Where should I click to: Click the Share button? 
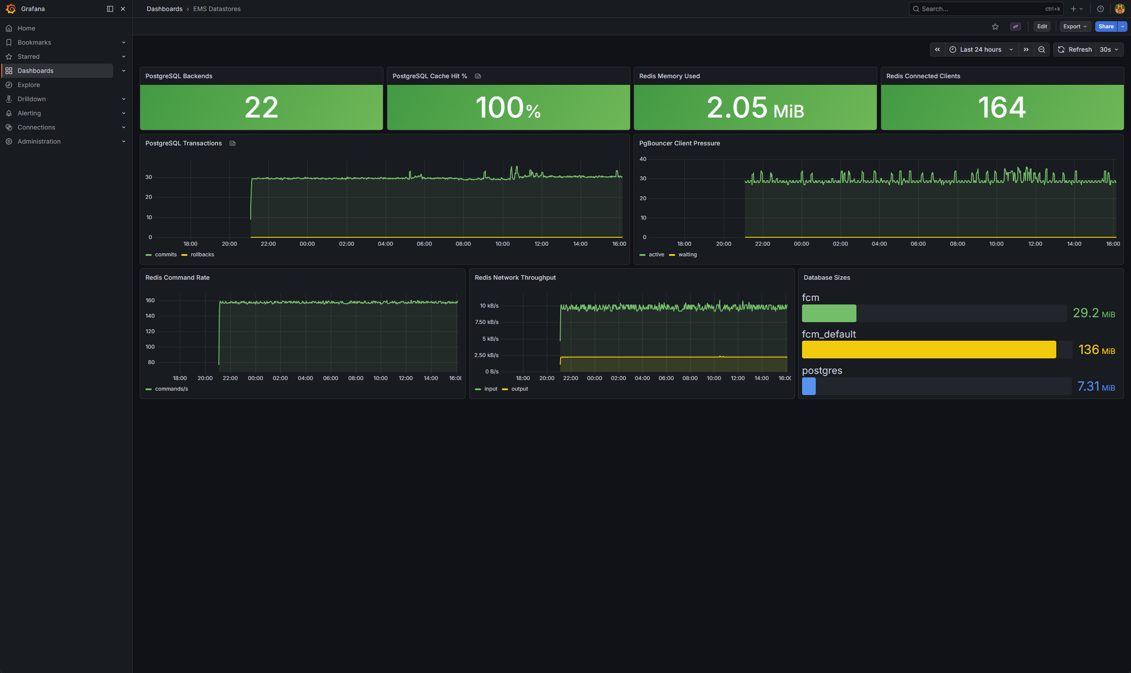point(1106,27)
